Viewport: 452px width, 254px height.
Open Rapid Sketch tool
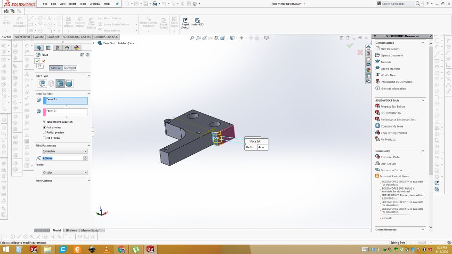tap(185, 23)
